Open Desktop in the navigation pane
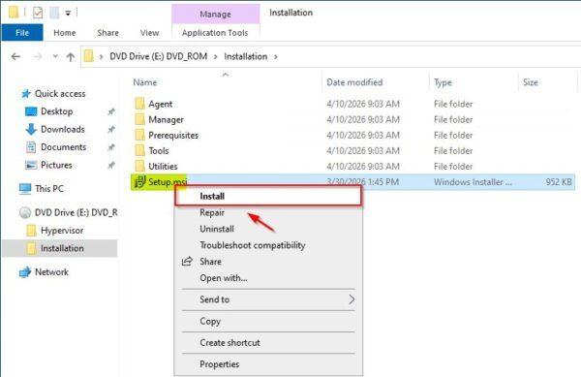Image resolution: width=581 pixels, height=377 pixels. (x=57, y=111)
